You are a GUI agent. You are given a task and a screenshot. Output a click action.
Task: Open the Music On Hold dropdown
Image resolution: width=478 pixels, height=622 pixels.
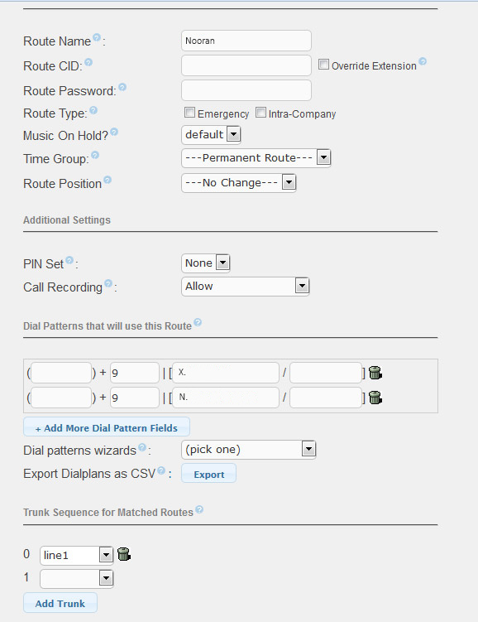pos(211,135)
